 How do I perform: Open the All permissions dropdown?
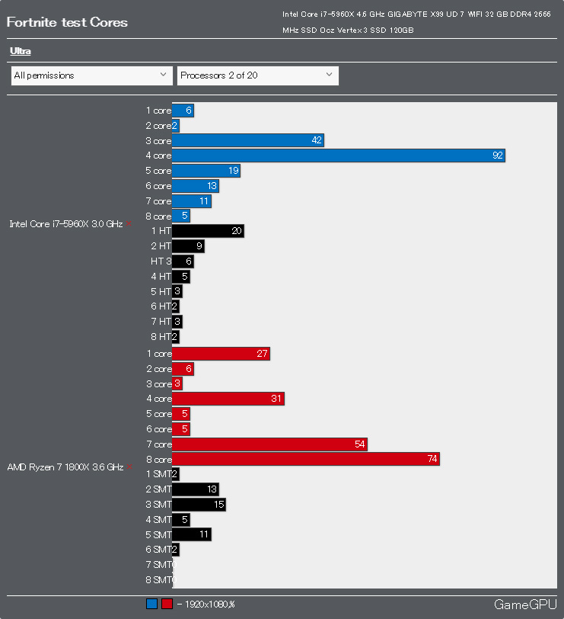click(92, 75)
